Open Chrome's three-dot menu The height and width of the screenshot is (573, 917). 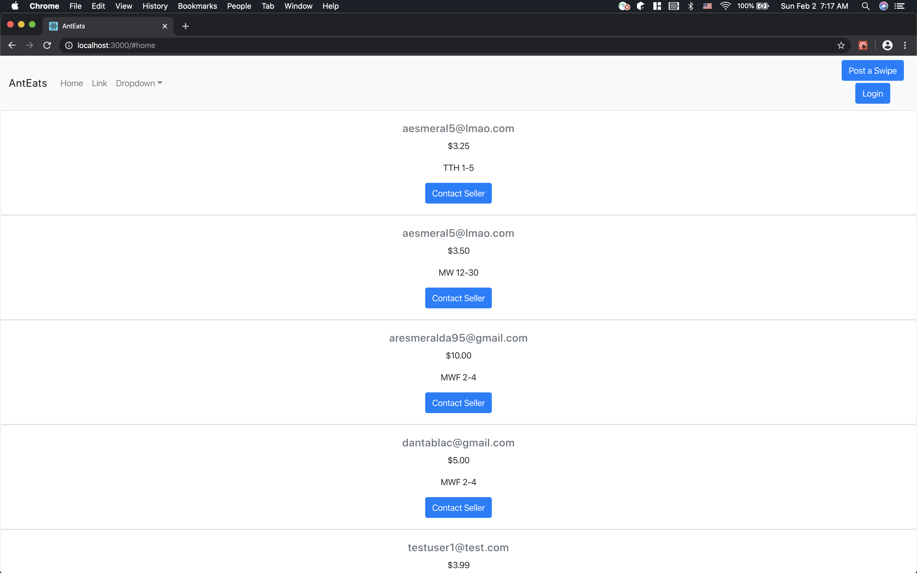click(x=905, y=46)
